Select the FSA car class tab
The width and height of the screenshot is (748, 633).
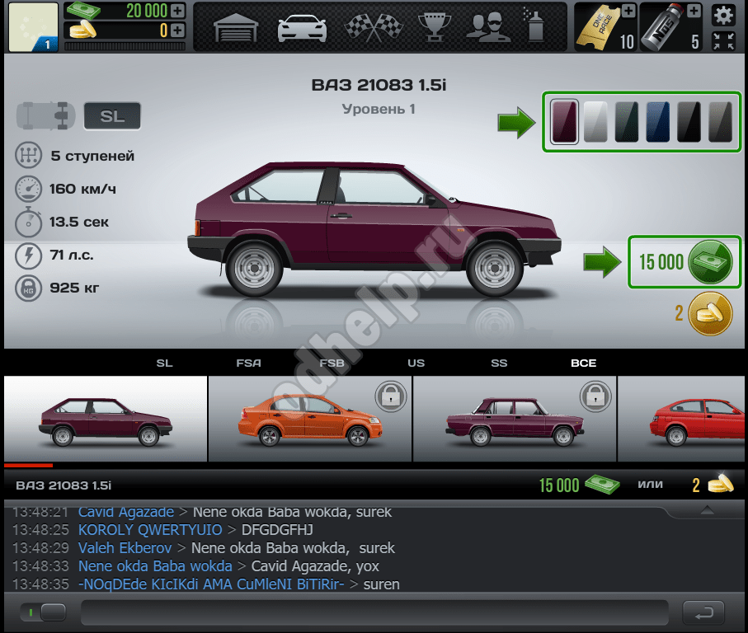click(x=248, y=363)
